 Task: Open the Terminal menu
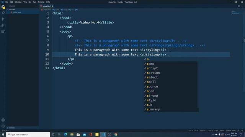coord(41,2)
